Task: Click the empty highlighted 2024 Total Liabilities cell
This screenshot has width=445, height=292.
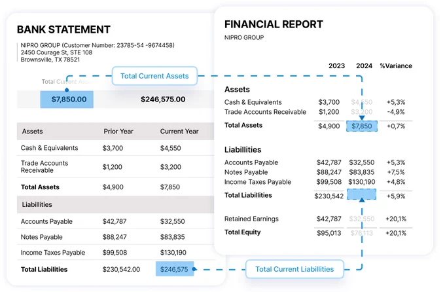Action: tap(362, 194)
